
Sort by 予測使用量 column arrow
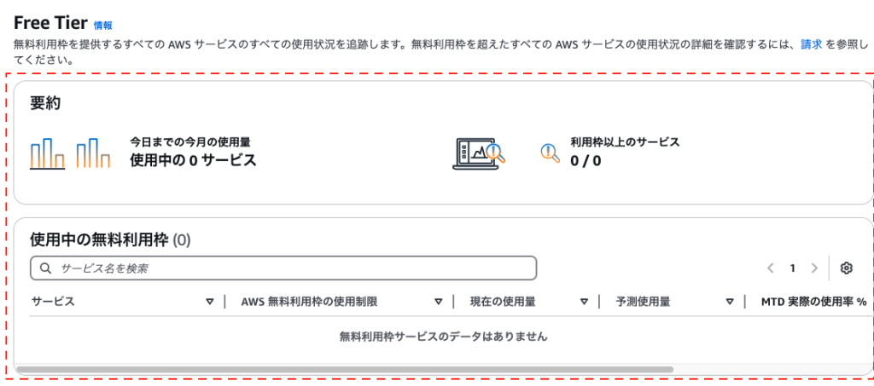click(730, 302)
